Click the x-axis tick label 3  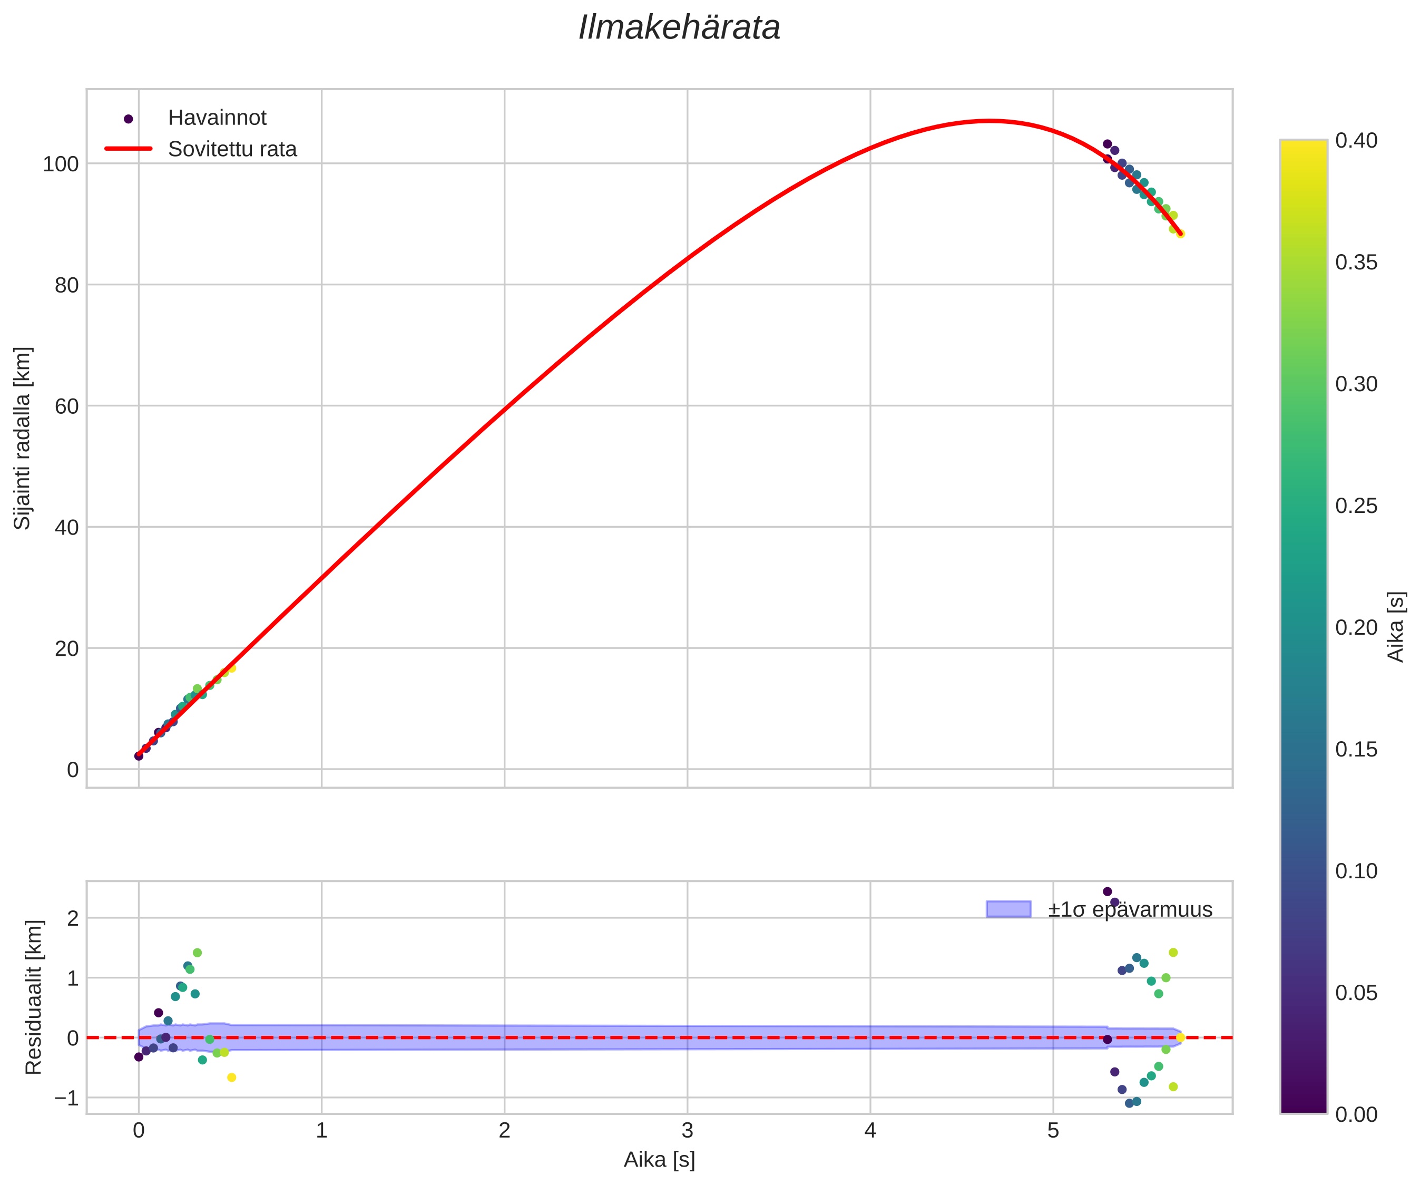[x=687, y=1131]
